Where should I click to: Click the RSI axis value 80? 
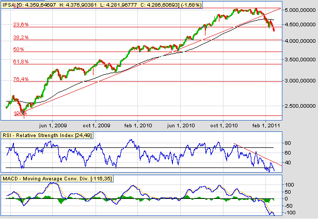pyautogui.click(x=288, y=143)
